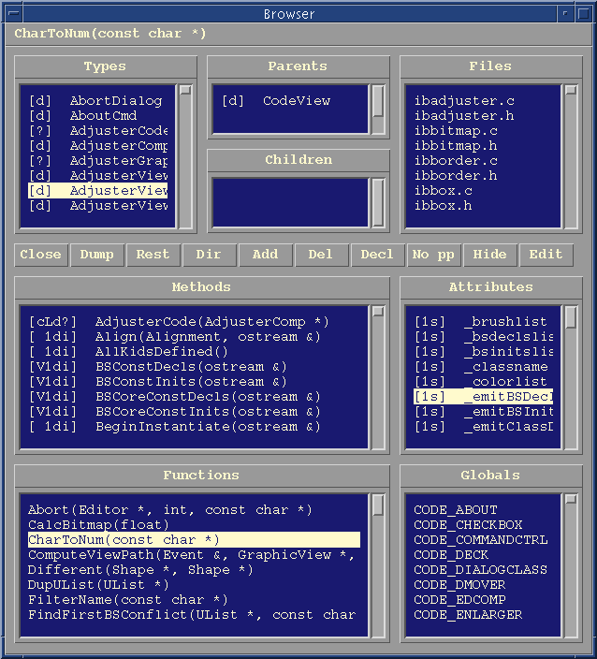
Task: Select FilterName(const char *) function
Action: pyautogui.click(x=194, y=600)
